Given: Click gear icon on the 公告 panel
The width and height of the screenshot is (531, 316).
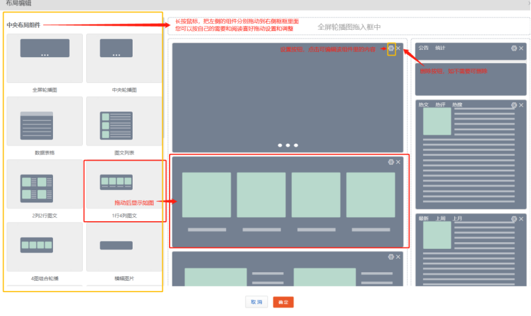Looking at the screenshot, I should 514,48.
